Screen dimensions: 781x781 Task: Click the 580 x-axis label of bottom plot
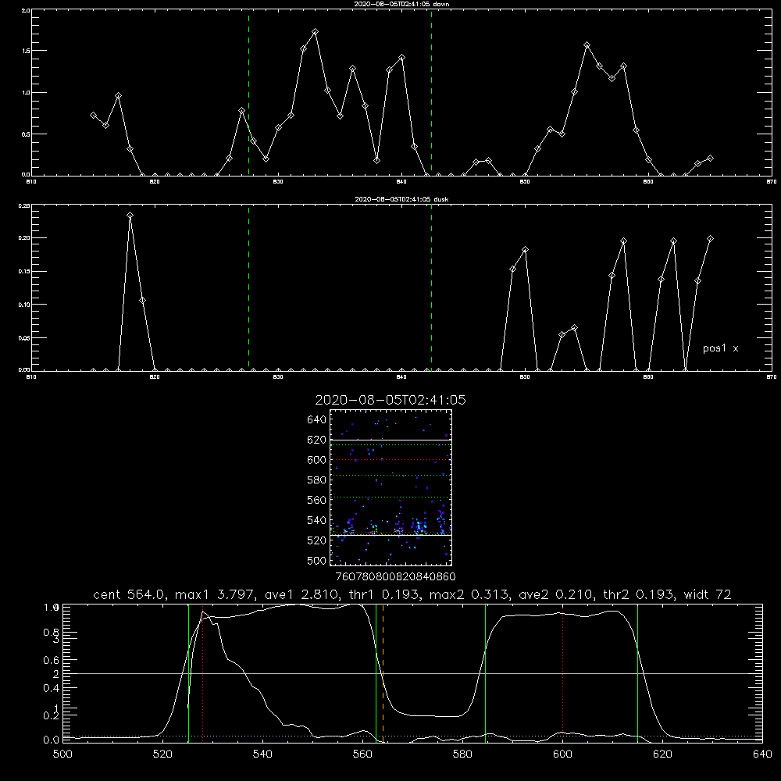pyautogui.click(x=462, y=754)
